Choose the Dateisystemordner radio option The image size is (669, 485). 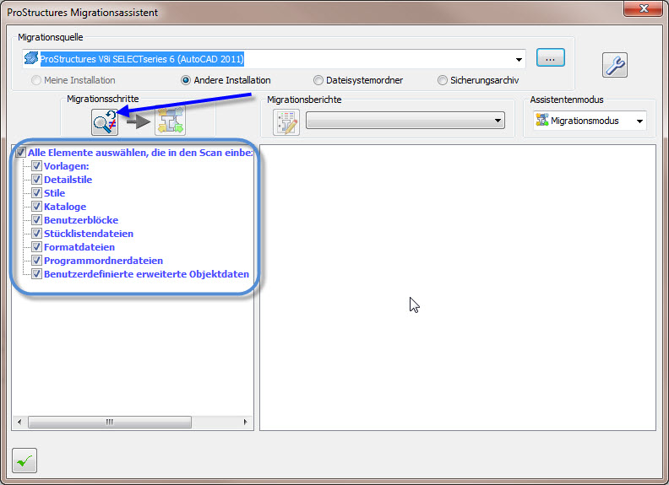pyautogui.click(x=318, y=80)
